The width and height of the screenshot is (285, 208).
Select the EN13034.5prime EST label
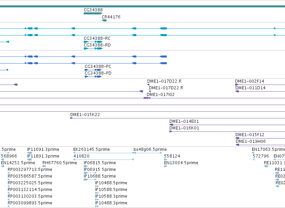point(181,163)
